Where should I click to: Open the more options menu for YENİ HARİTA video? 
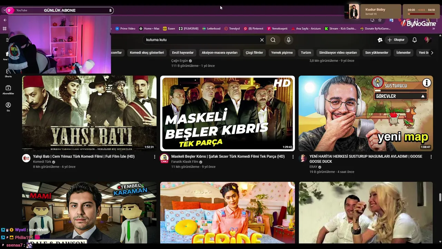pyautogui.click(x=431, y=157)
